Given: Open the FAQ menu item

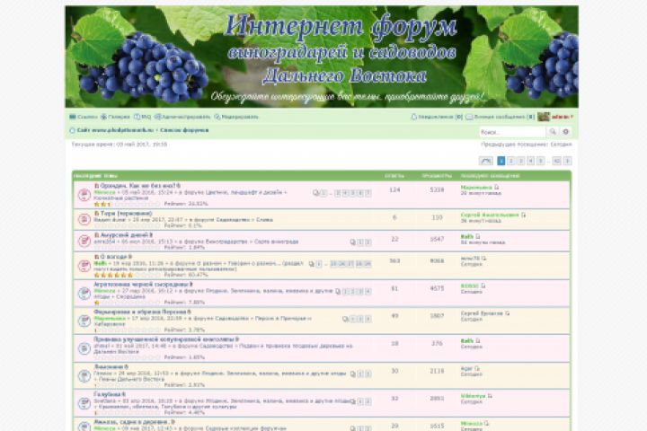Looking at the screenshot, I should [x=142, y=117].
